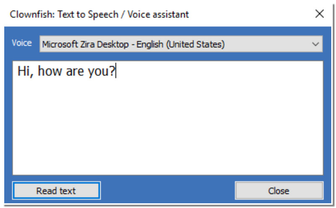Click the word "Hi," in the text box
This screenshot has height=208, width=336.
[x=25, y=71]
